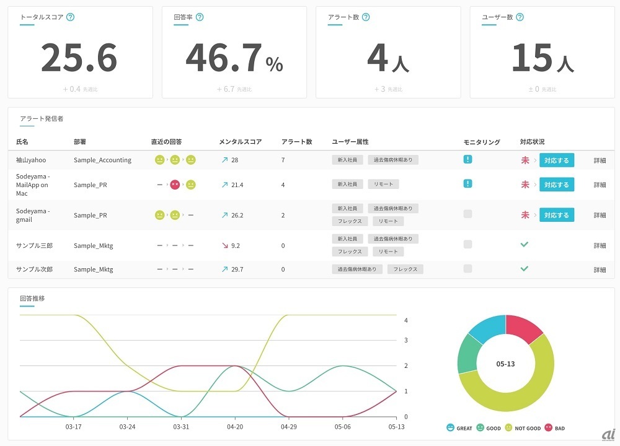Click help icon beside 回答率

(x=200, y=17)
